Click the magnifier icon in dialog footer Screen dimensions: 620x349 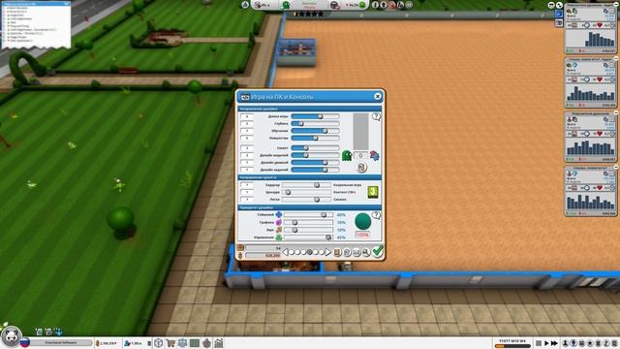[366, 252]
